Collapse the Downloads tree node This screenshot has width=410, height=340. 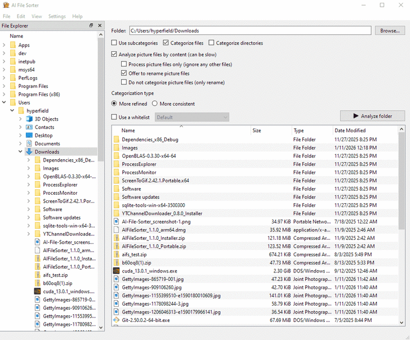[20, 151]
